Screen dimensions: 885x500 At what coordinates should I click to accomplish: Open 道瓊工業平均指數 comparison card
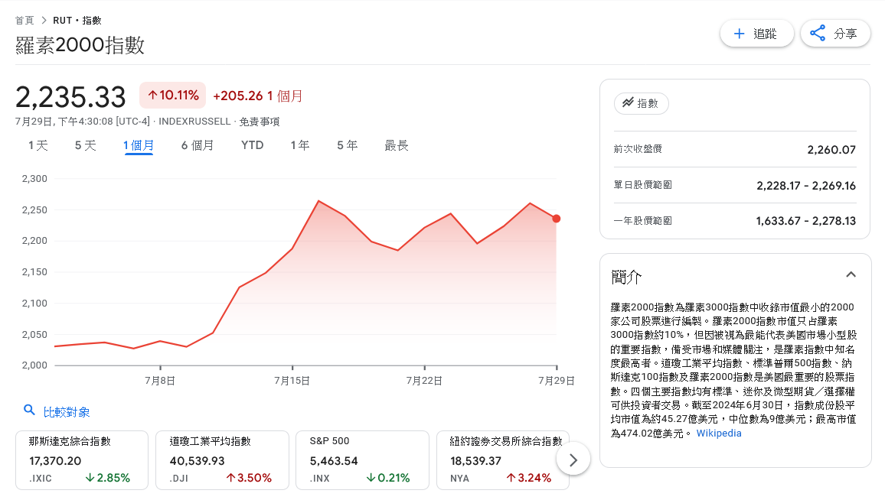pos(222,460)
